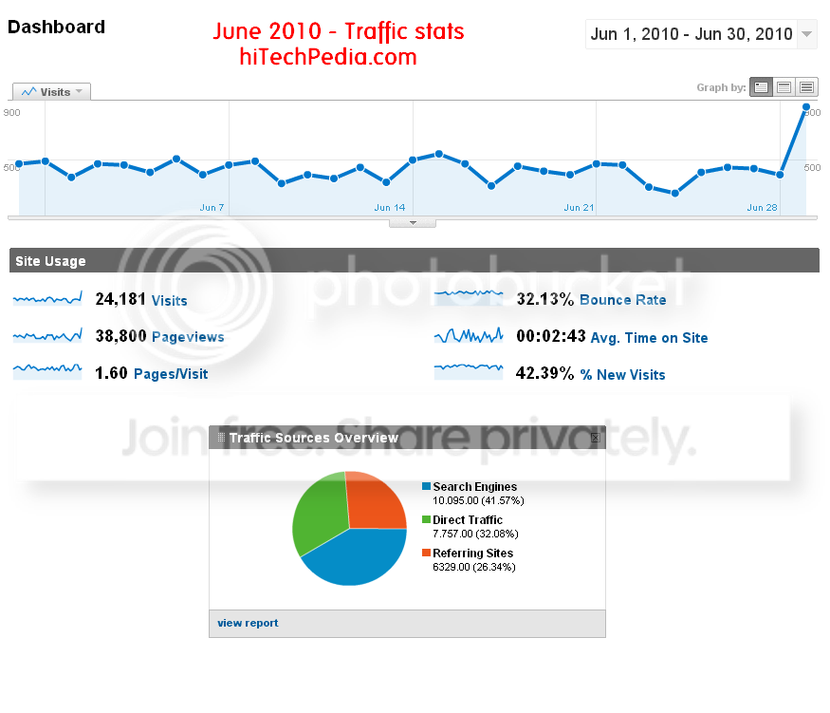Click the 7,757.00 (32.08%) value
This screenshot has width=830, height=713.
(x=475, y=534)
